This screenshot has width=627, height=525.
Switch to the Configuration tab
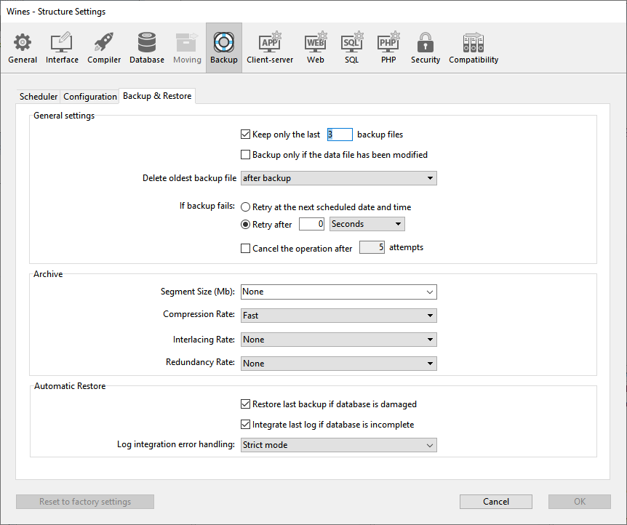coord(90,97)
